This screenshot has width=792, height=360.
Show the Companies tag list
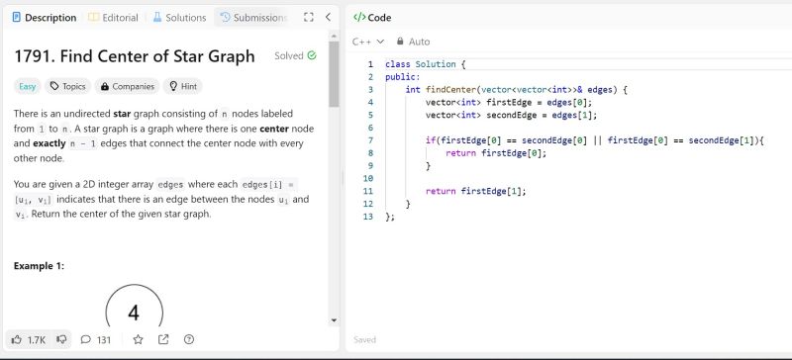(x=128, y=86)
